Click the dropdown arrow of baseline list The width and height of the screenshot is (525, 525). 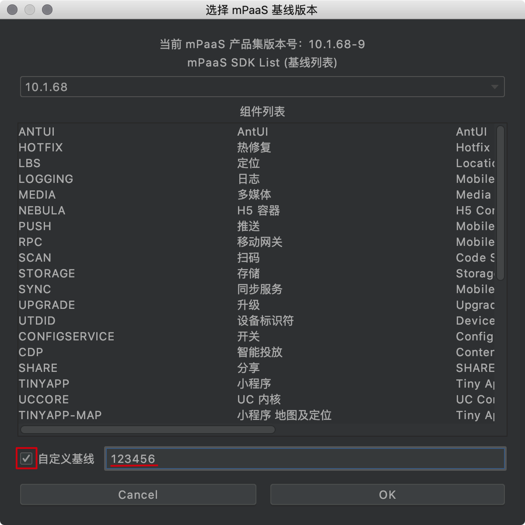click(x=494, y=87)
